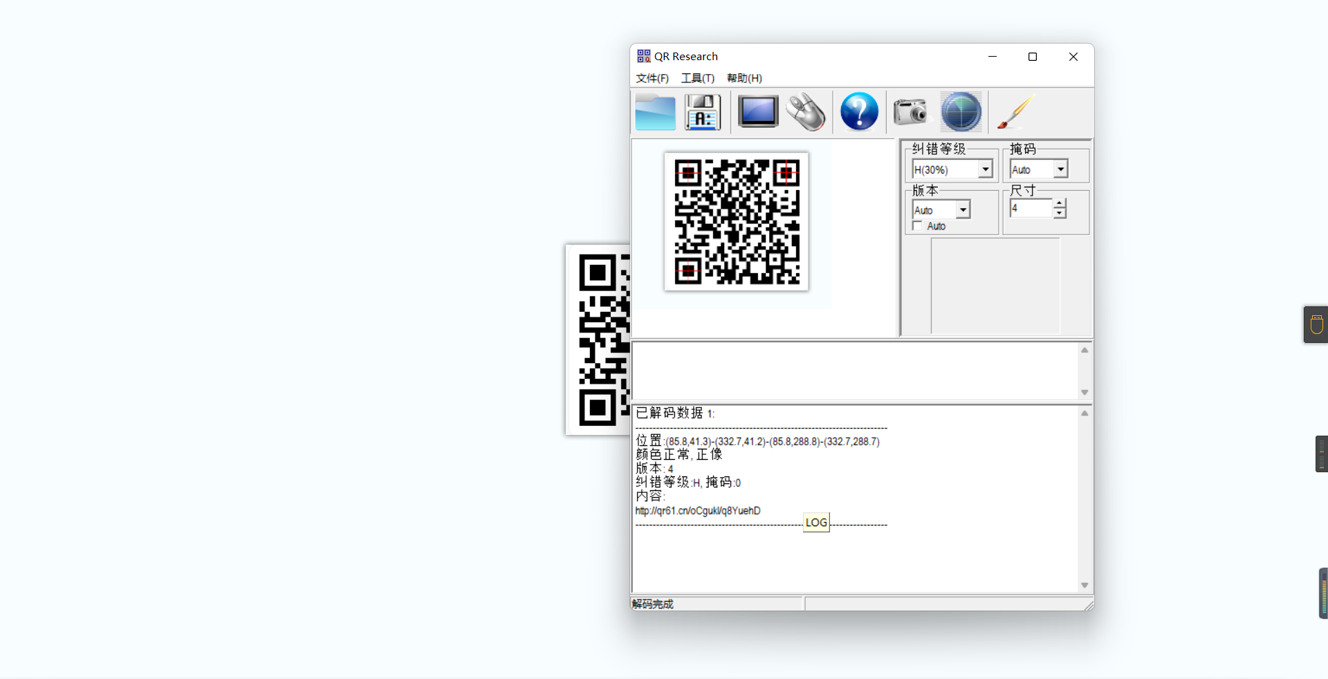This screenshot has height=679, width=1328.
Task: Open the 帮助(H) menu
Action: pyautogui.click(x=744, y=78)
